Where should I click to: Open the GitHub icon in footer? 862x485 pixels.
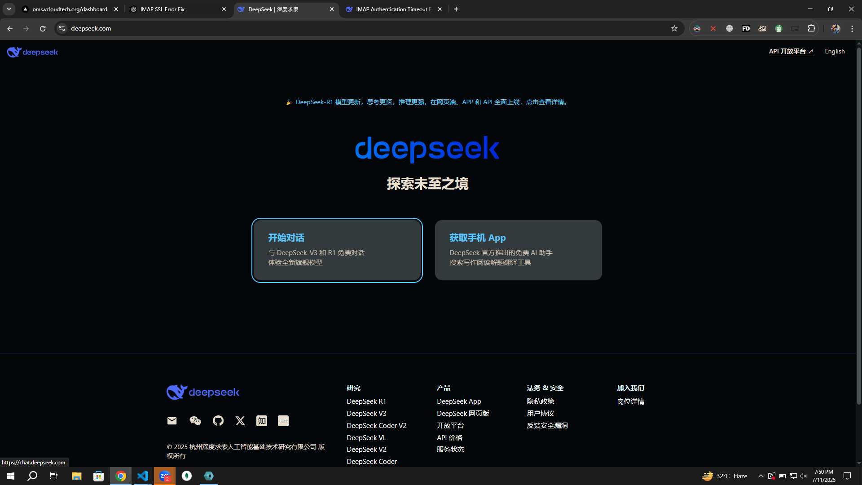pyautogui.click(x=218, y=421)
